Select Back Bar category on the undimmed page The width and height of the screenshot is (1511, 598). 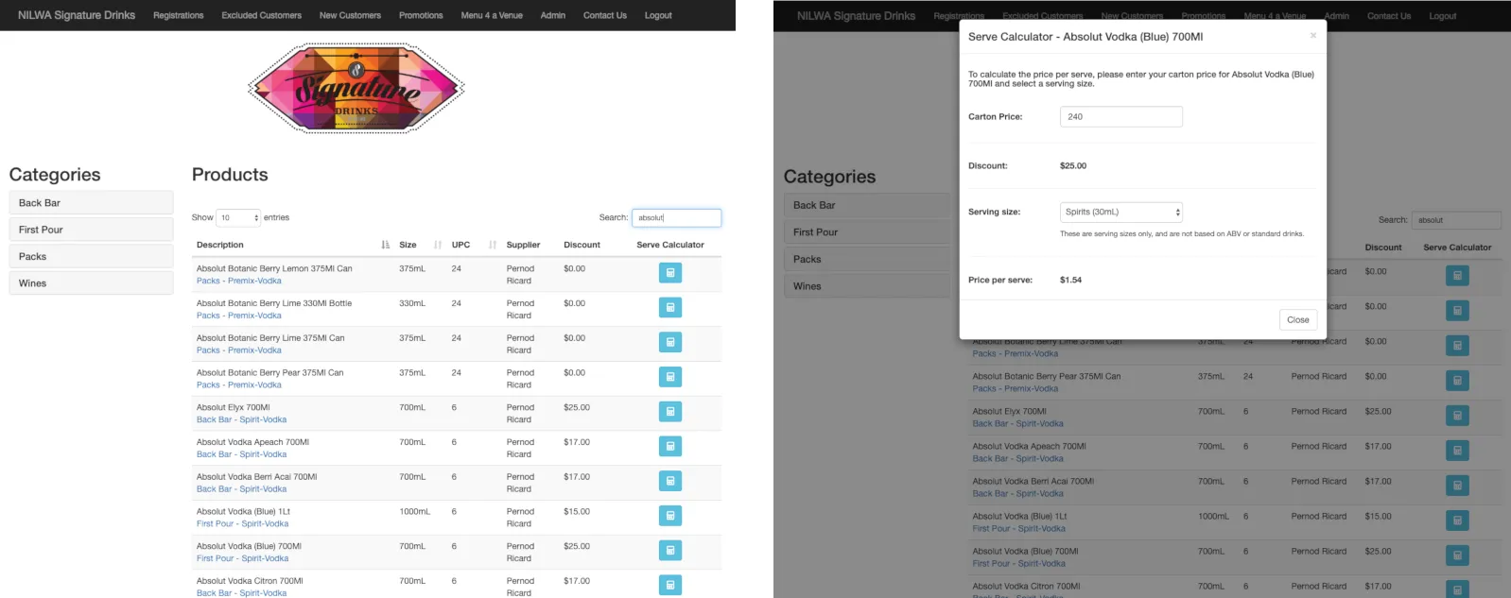pyautogui.click(x=91, y=203)
